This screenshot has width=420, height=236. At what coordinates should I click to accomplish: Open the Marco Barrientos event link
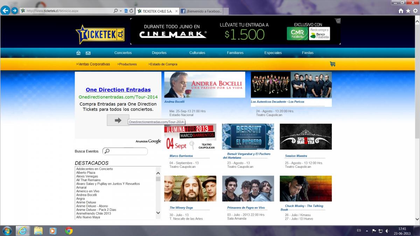[x=181, y=156]
